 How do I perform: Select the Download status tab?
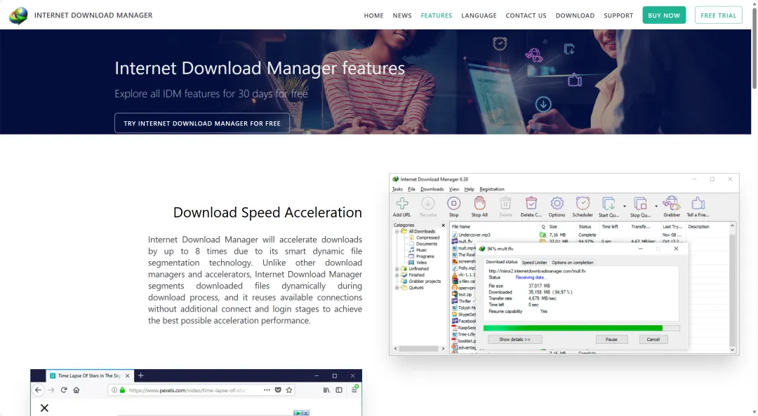pos(501,262)
